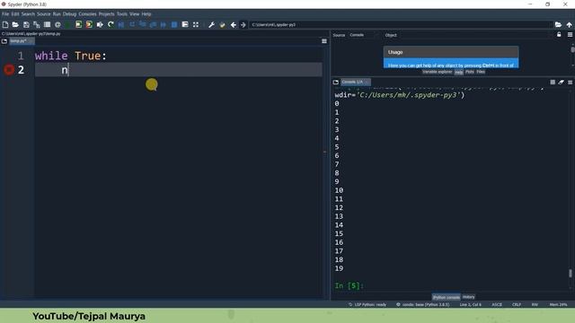
Task: Run selection or current line
Action: [100, 24]
